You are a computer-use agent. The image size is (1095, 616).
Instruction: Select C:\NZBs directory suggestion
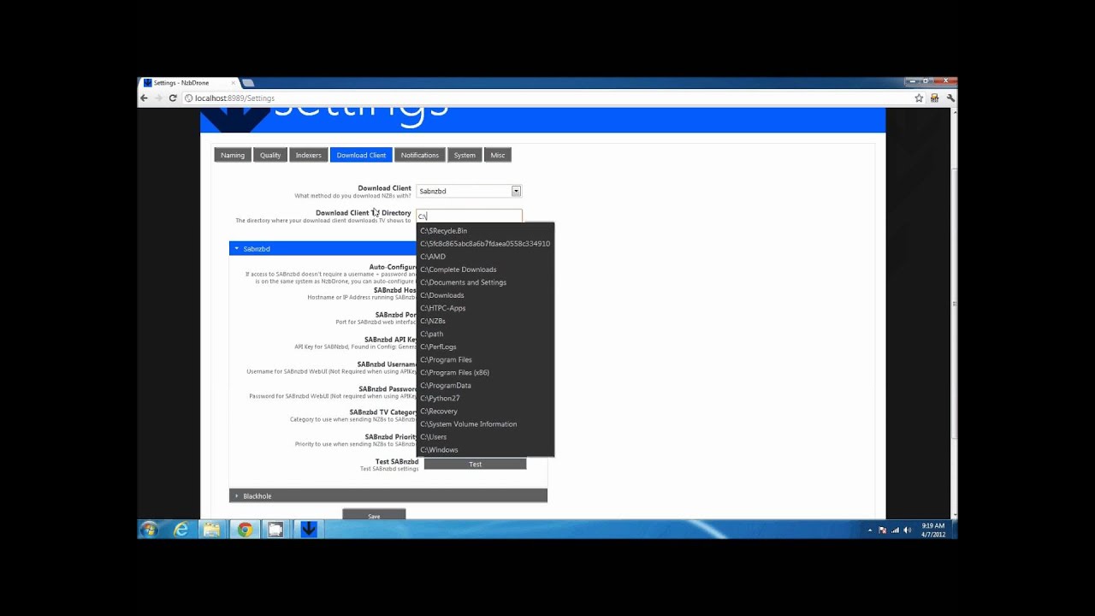[485, 321]
